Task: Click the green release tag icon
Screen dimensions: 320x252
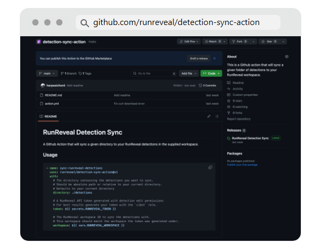Action: click(229, 139)
